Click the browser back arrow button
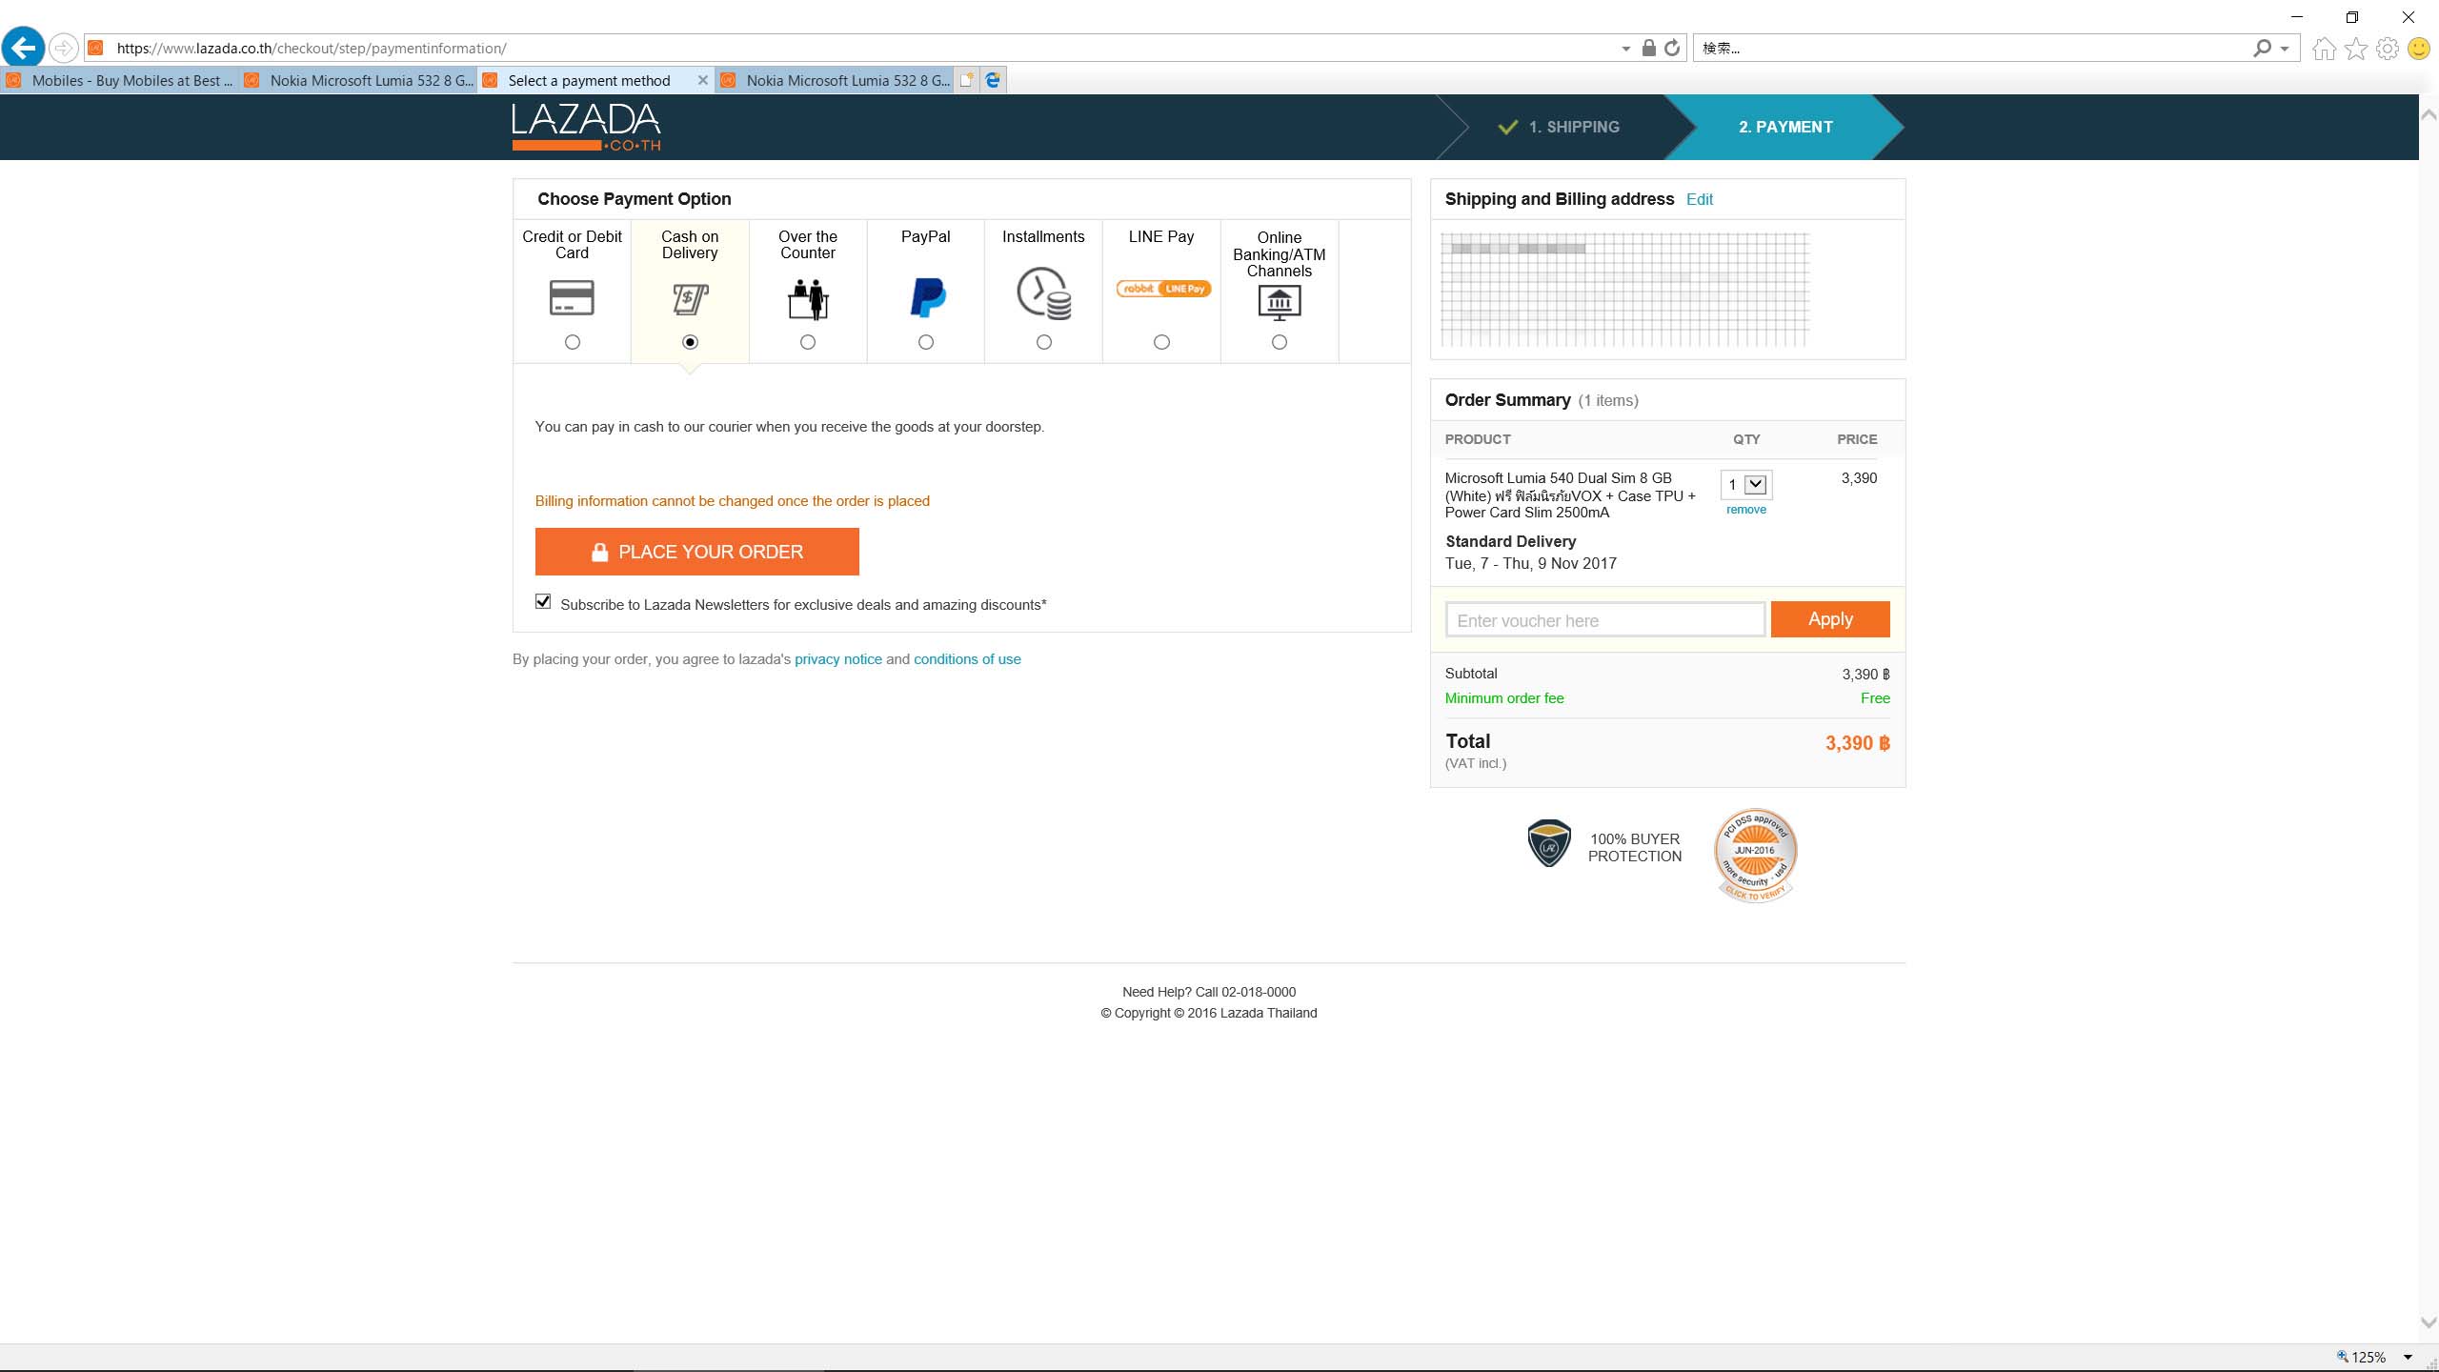The width and height of the screenshot is (2439, 1372). click(x=23, y=48)
